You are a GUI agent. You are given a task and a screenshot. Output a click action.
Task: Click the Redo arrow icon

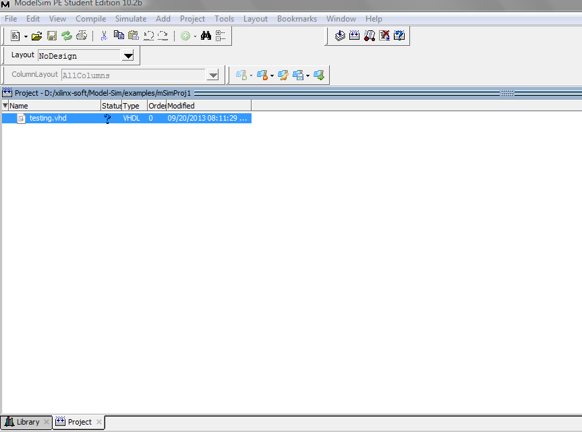(163, 36)
